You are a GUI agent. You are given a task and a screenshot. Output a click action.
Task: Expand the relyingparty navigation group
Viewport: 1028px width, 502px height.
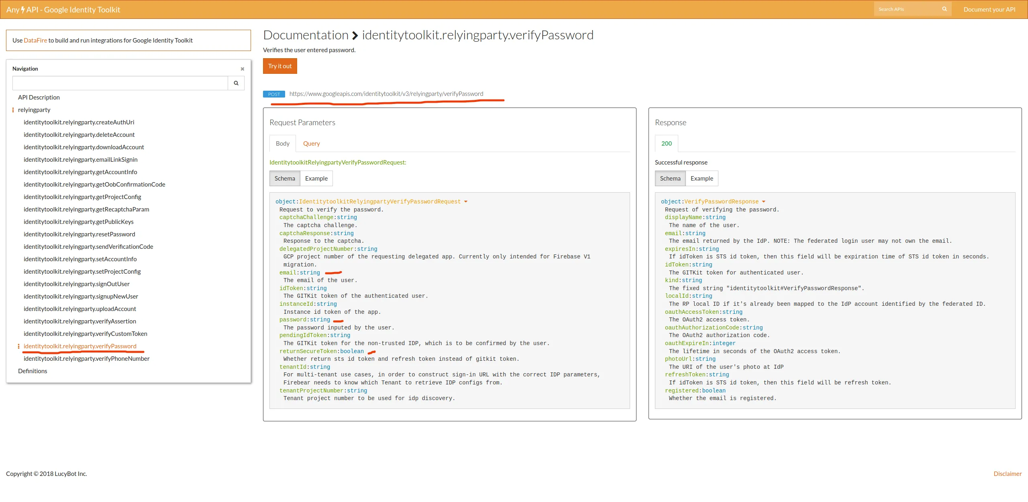pyautogui.click(x=34, y=110)
